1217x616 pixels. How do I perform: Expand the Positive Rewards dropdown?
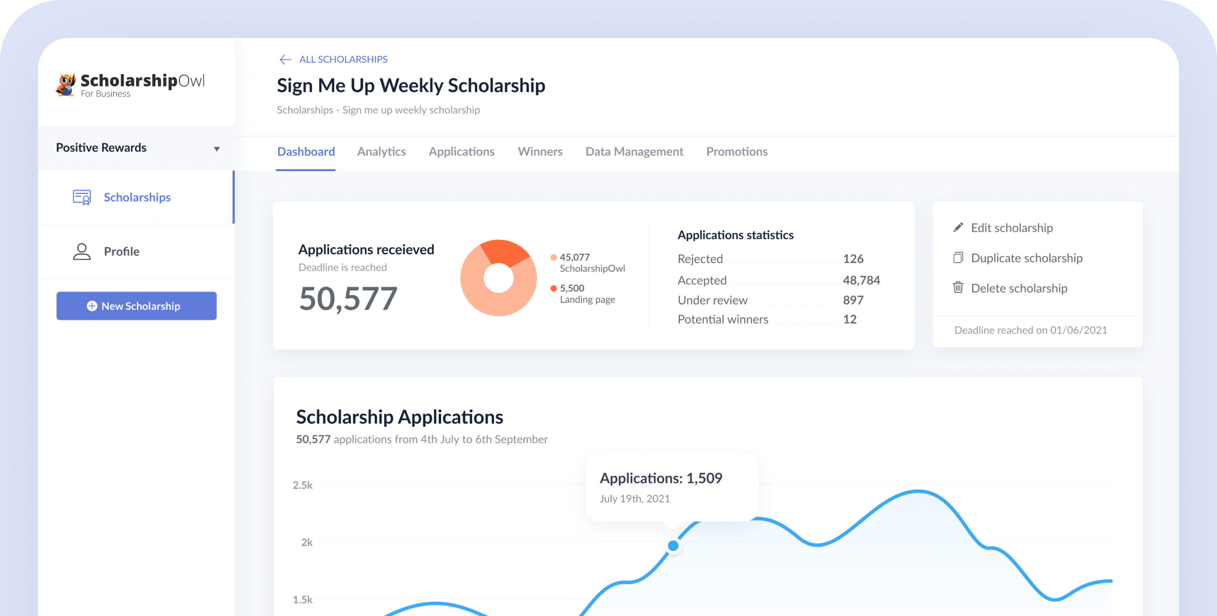pyautogui.click(x=217, y=148)
